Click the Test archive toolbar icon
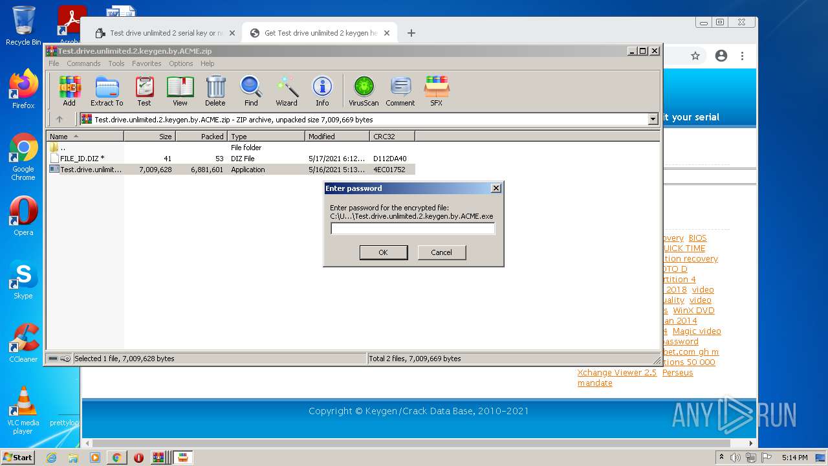Image resolution: width=828 pixels, height=466 pixels. coord(144,91)
